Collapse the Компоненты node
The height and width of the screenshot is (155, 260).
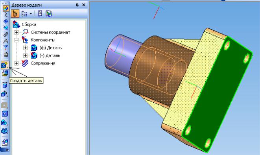[x=16, y=40]
